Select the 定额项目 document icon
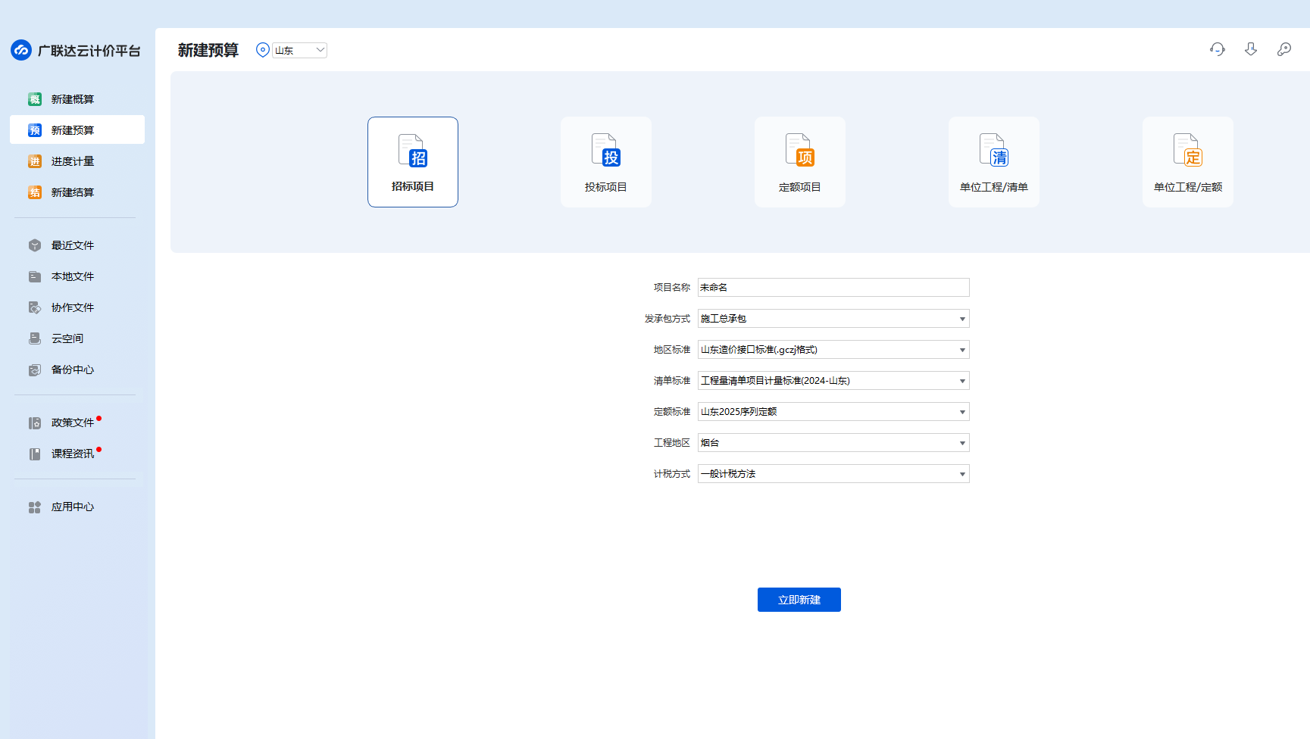Image resolution: width=1310 pixels, height=739 pixels. click(800, 150)
